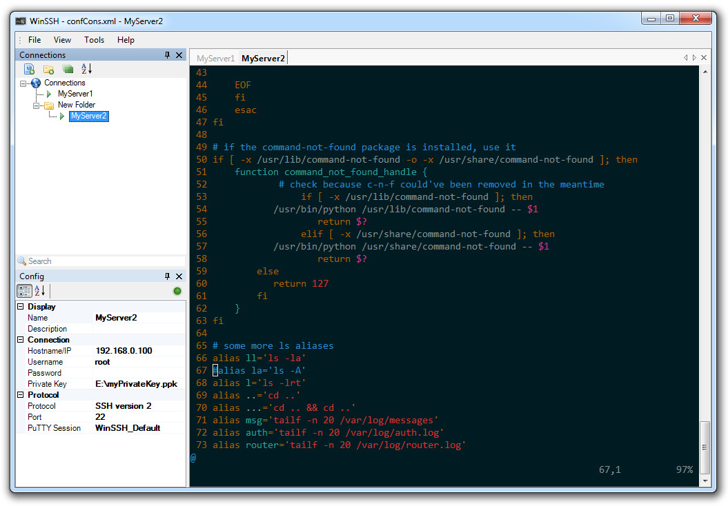Click the green status indicator in Config
The width and height of the screenshot is (728, 506).
click(177, 291)
